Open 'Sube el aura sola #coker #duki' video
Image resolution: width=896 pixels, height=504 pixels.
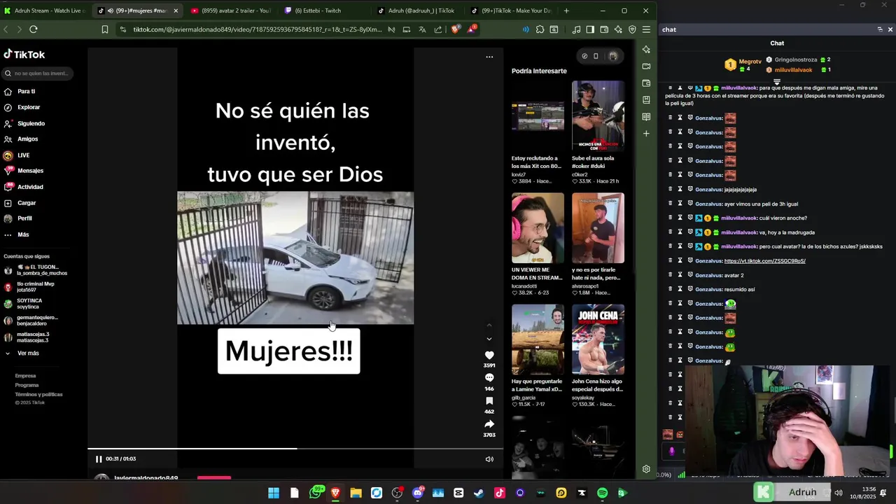pos(598,116)
